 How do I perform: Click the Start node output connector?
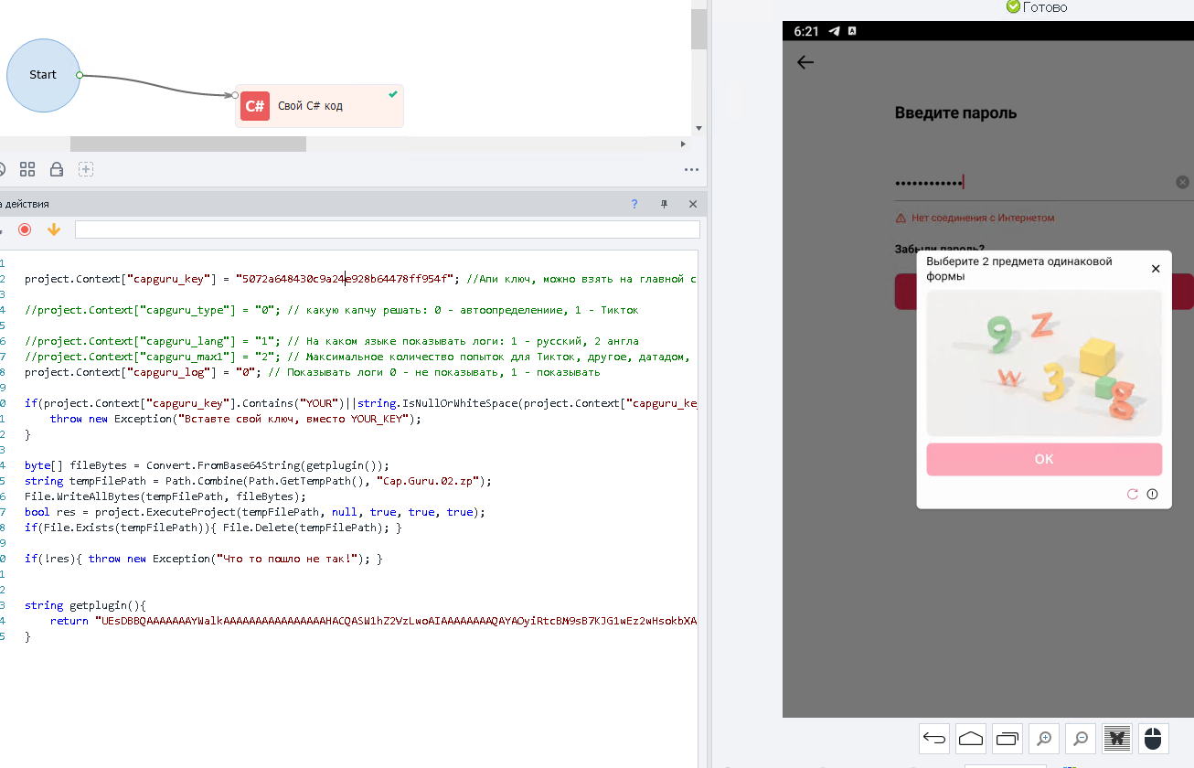[80, 75]
